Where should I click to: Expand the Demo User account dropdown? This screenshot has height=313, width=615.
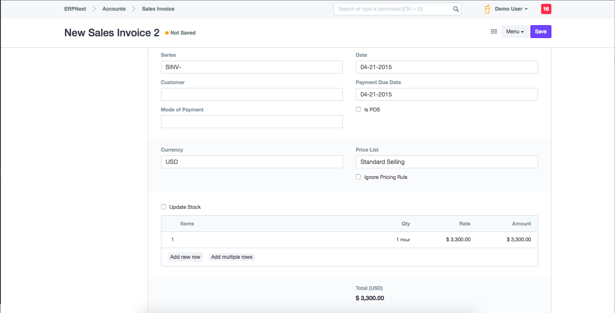[511, 9]
